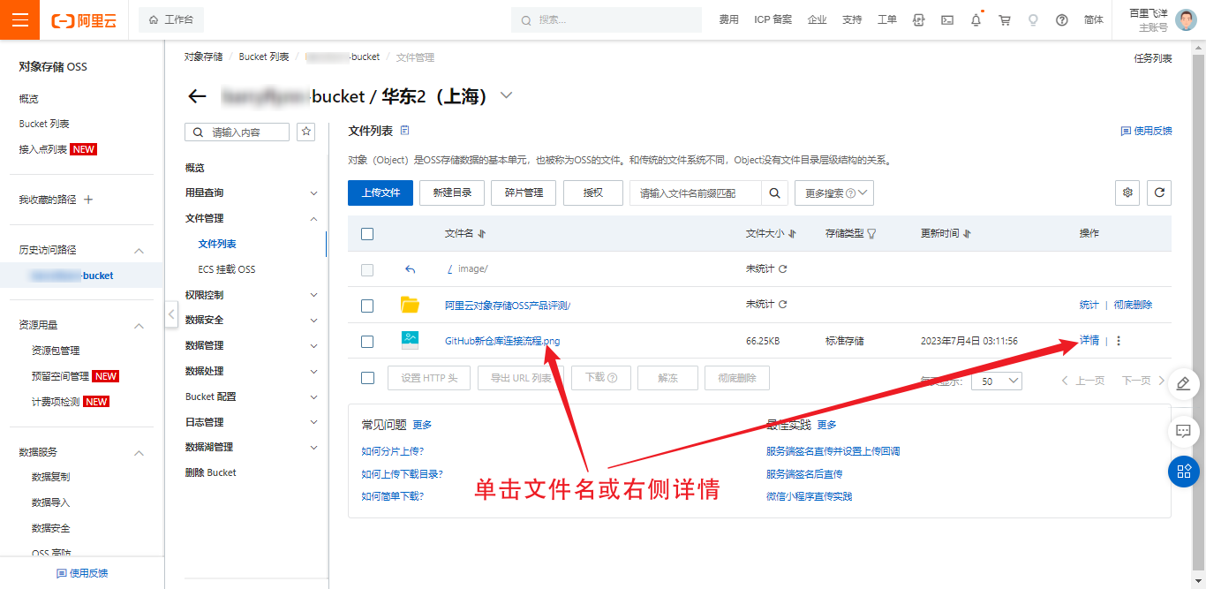Image resolution: width=1206 pixels, height=589 pixels.
Task: Click the Alibaba Cloud logo
Action: pyautogui.click(x=84, y=19)
